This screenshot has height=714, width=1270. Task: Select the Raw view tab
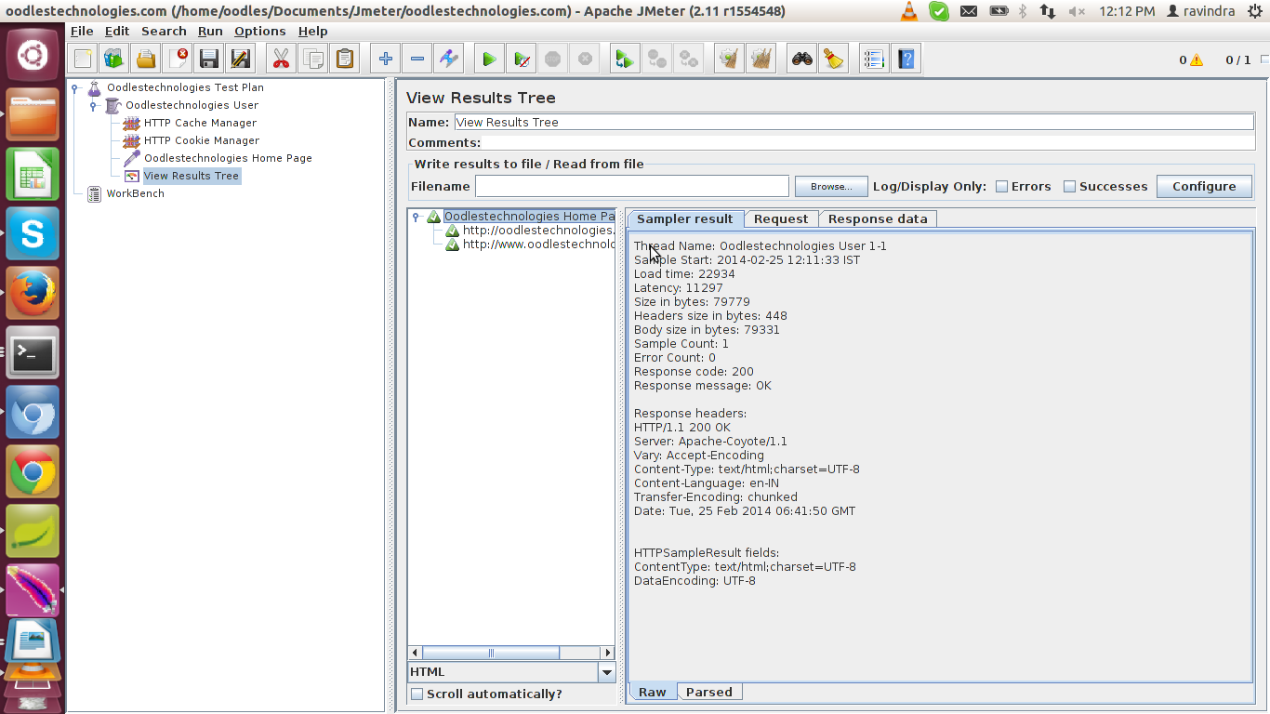653,692
